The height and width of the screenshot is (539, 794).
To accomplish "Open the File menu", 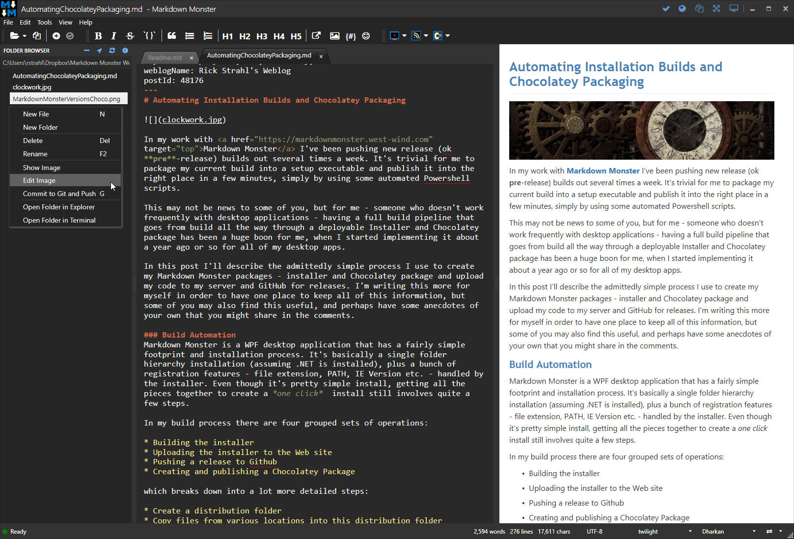I will point(8,22).
